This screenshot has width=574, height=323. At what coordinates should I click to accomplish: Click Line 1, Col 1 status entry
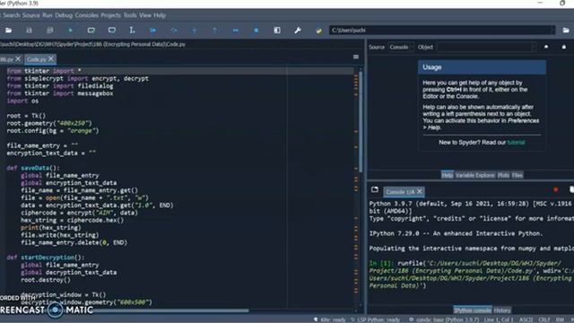[x=499, y=319]
